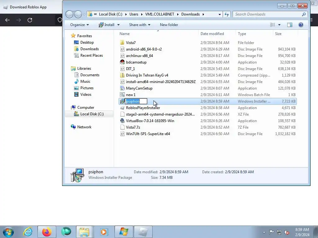The width and height of the screenshot is (318, 238).
Task: Click the Roblox taskbar icon
Action: tap(143, 232)
